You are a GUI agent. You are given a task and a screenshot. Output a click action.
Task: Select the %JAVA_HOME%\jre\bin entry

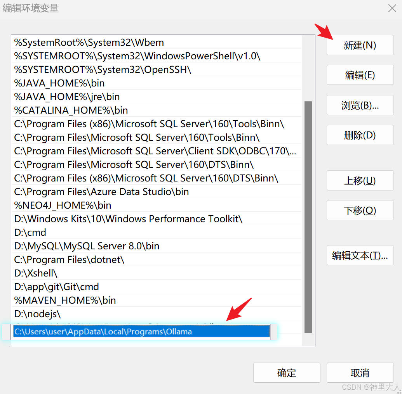[x=157, y=97]
